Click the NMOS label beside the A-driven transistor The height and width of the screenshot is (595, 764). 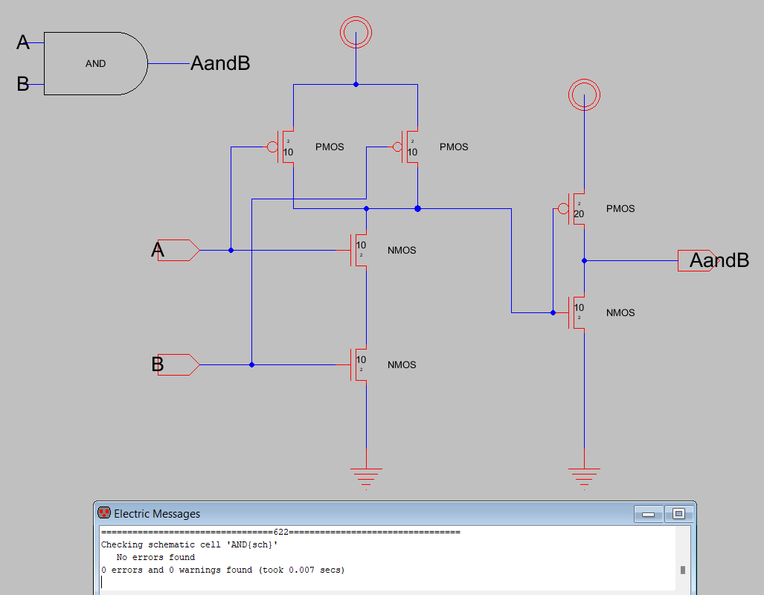(402, 250)
